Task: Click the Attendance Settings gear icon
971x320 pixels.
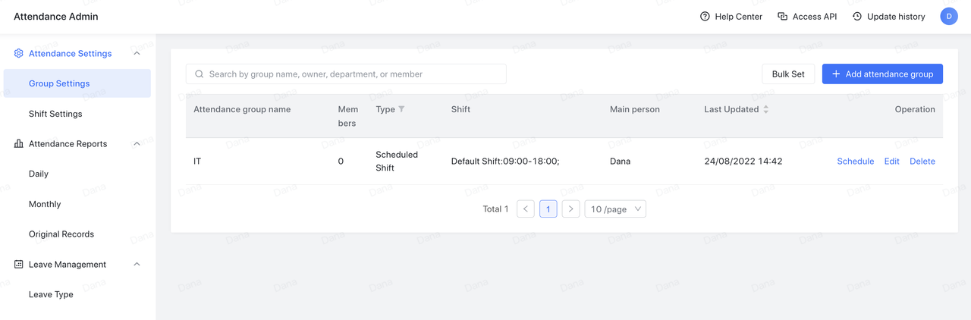Action: (x=19, y=54)
